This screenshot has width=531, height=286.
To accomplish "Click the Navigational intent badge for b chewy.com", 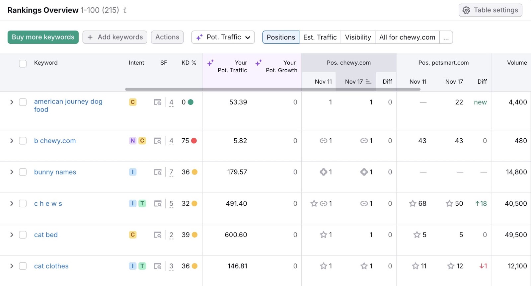I will [133, 141].
